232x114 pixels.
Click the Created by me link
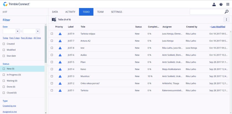point(9,106)
